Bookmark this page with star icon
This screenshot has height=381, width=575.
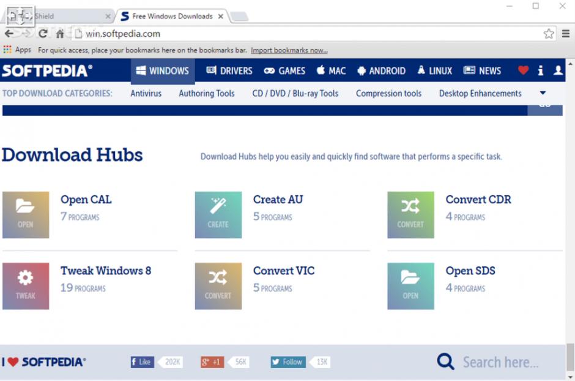coord(549,34)
